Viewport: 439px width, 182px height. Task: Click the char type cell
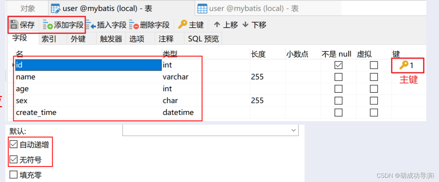pyautogui.click(x=206, y=101)
